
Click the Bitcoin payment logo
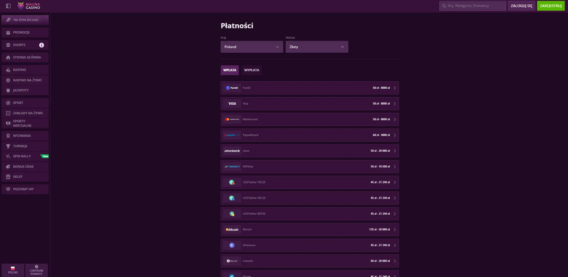tap(232, 229)
